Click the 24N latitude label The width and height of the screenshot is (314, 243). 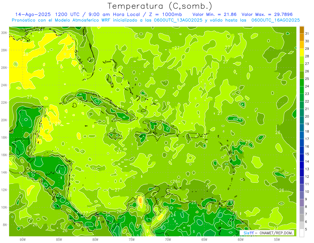click(4, 85)
